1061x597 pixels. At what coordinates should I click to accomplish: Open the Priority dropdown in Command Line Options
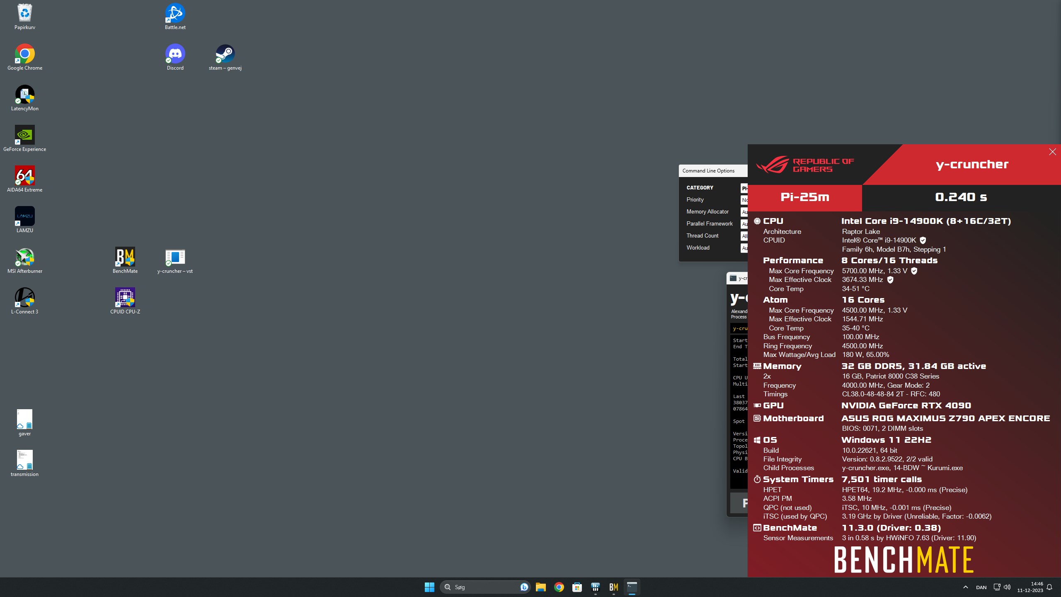click(x=744, y=200)
